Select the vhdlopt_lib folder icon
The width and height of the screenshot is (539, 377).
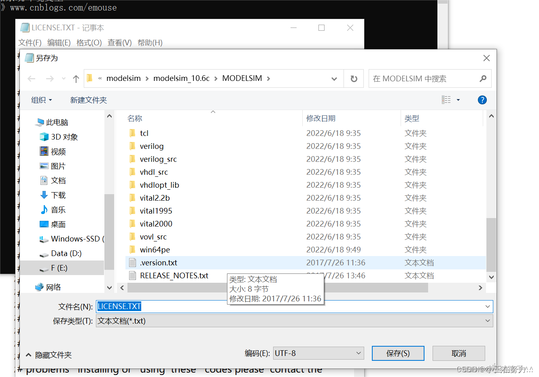(x=132, y=185)
